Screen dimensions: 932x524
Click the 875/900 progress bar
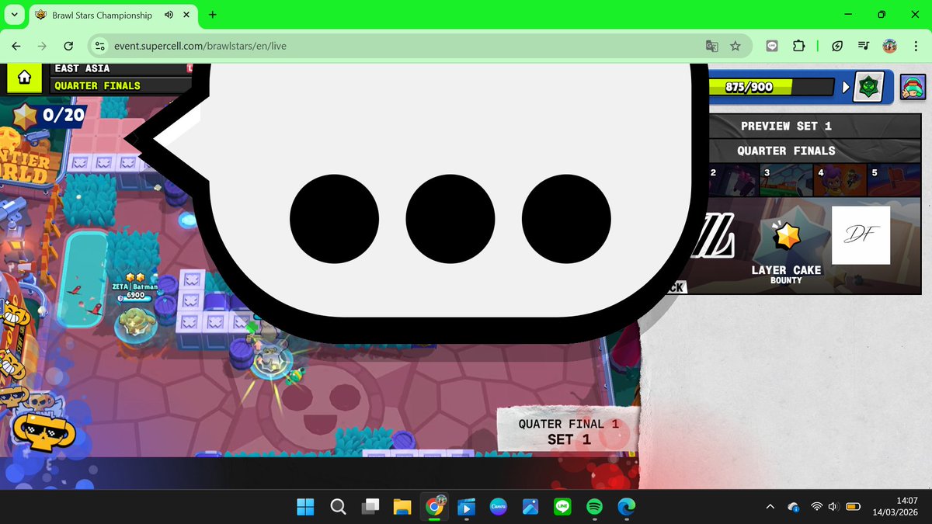(770, 87)
